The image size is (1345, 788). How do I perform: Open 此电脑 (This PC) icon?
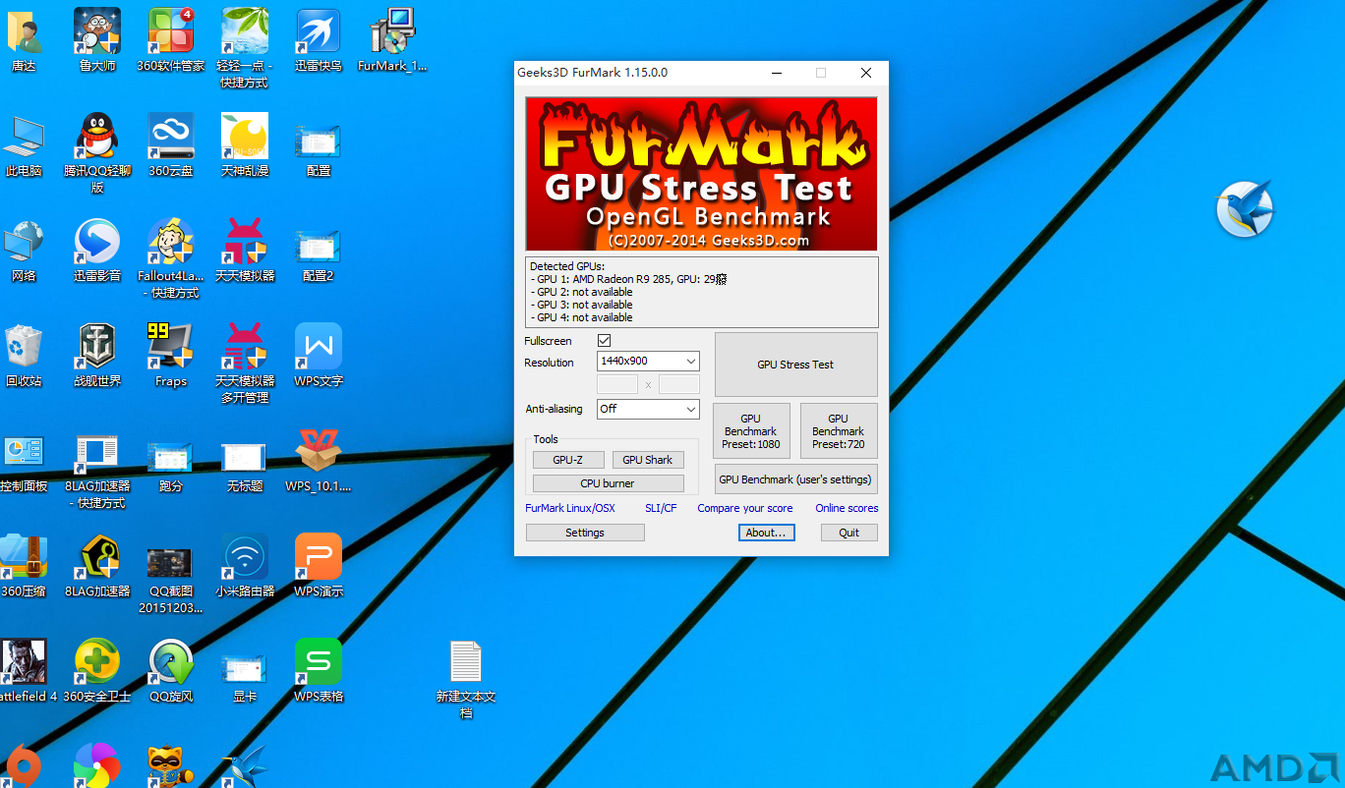(x=24, y=138)
